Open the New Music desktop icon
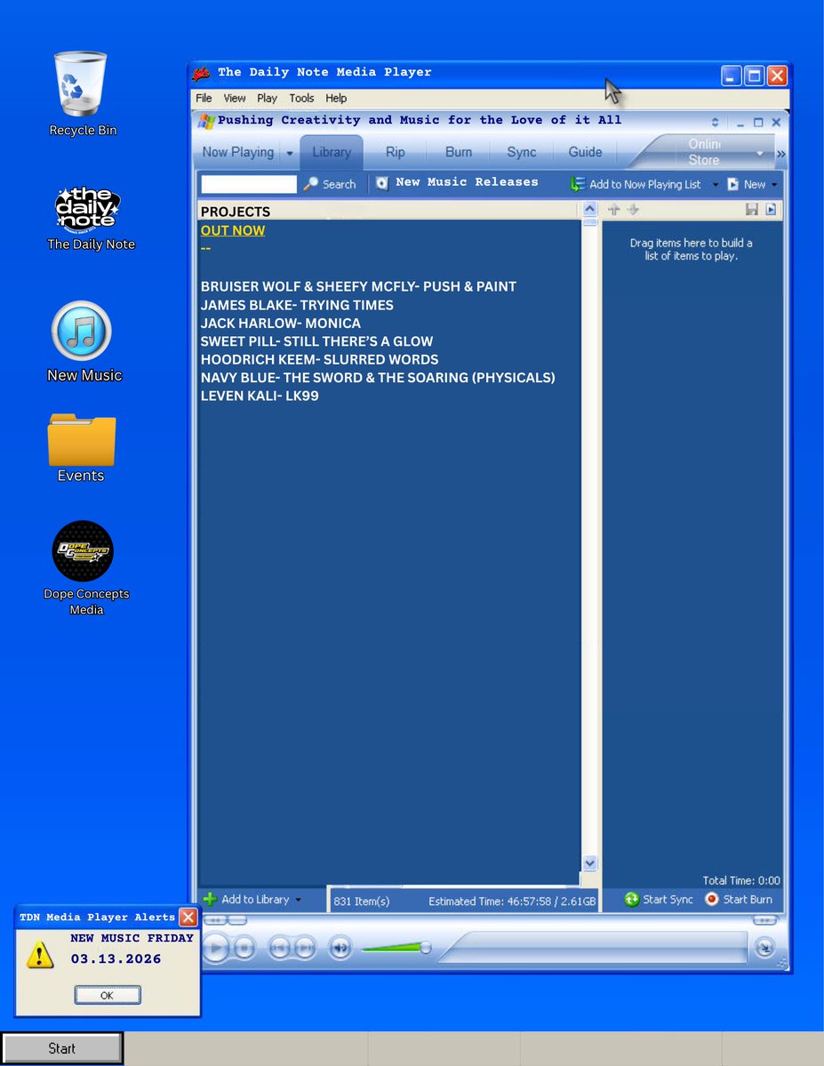 pos(82,331)
